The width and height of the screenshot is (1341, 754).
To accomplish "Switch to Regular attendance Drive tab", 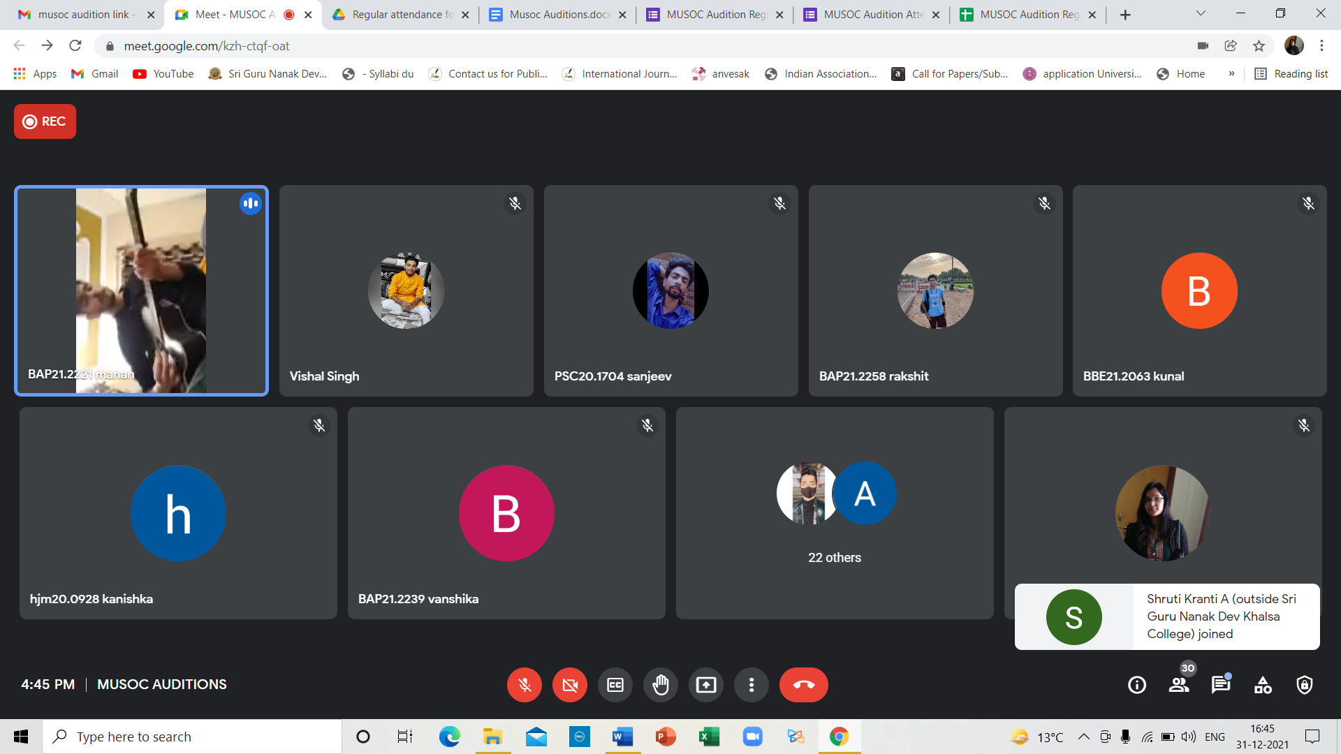I will click(x=400, y=15).
